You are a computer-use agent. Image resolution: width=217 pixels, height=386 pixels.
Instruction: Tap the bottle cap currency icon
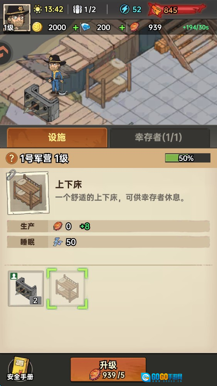click(135, 27)
